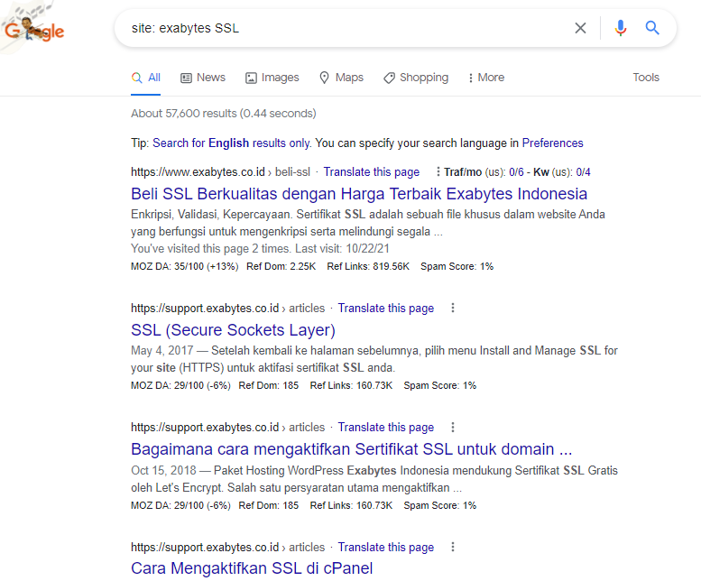Click 'About 57,600 results' stats text
The image size is (701, 581).
coord(224,114)
